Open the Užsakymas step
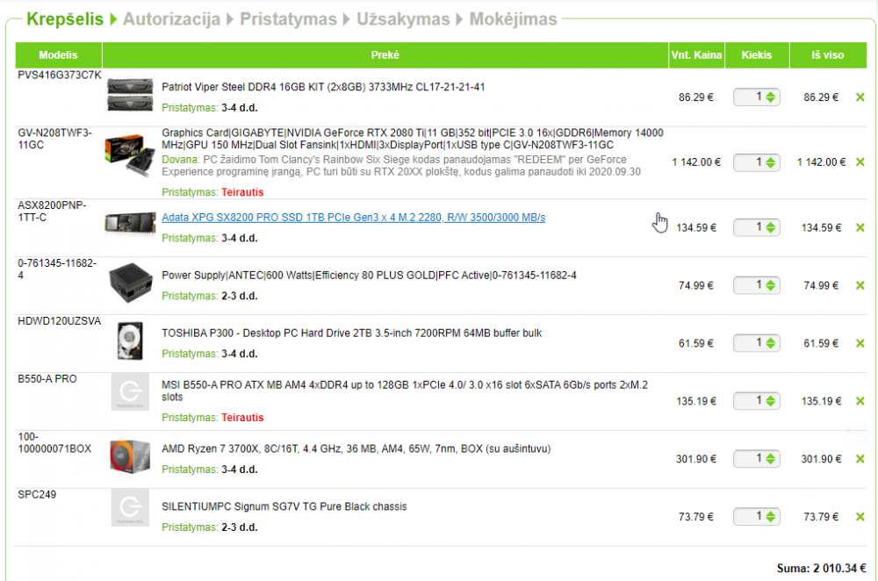Screen dimensions: 878x581 pyautogui.click(x=403, y=19)
